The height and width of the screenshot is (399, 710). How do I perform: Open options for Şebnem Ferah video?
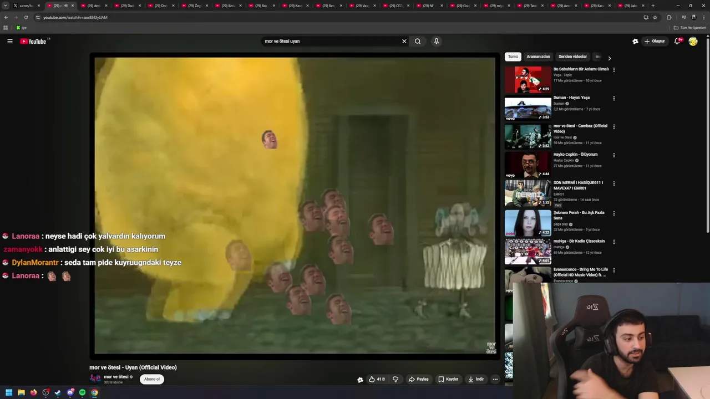pos(613,213)
